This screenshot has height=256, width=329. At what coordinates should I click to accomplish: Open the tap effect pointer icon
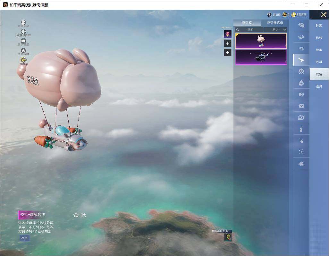click(301, 140)
